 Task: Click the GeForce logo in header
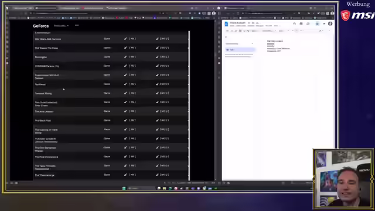point(41,26)
